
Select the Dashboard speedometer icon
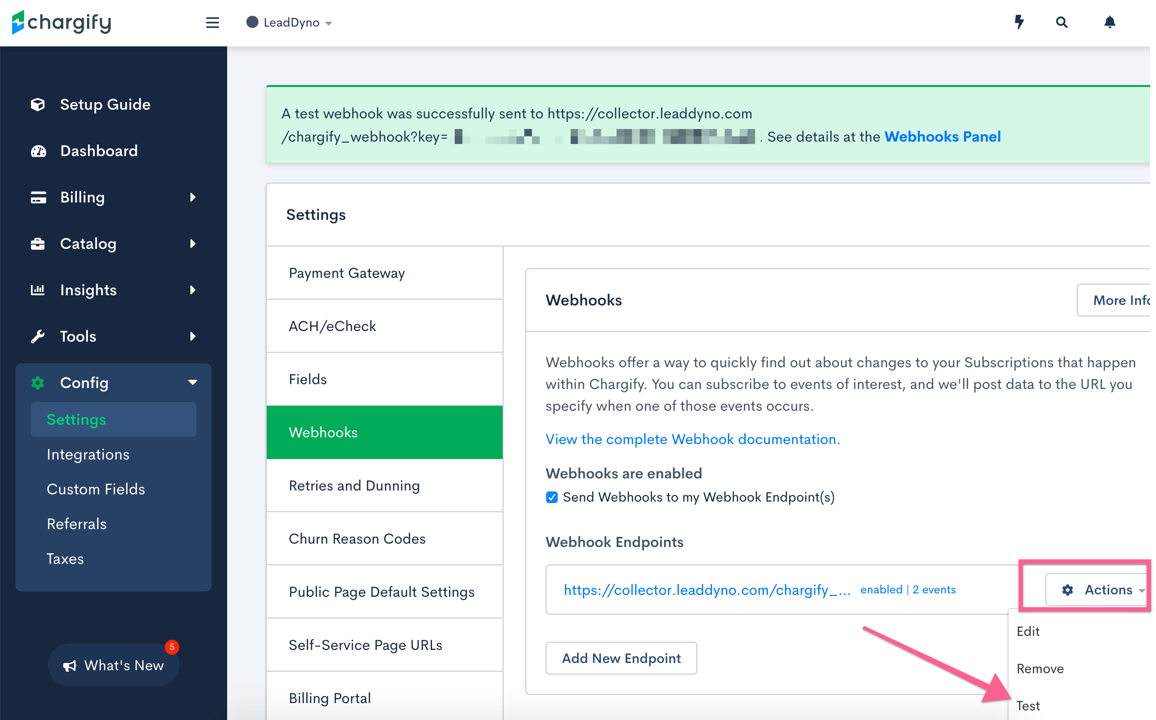point(38,151)
